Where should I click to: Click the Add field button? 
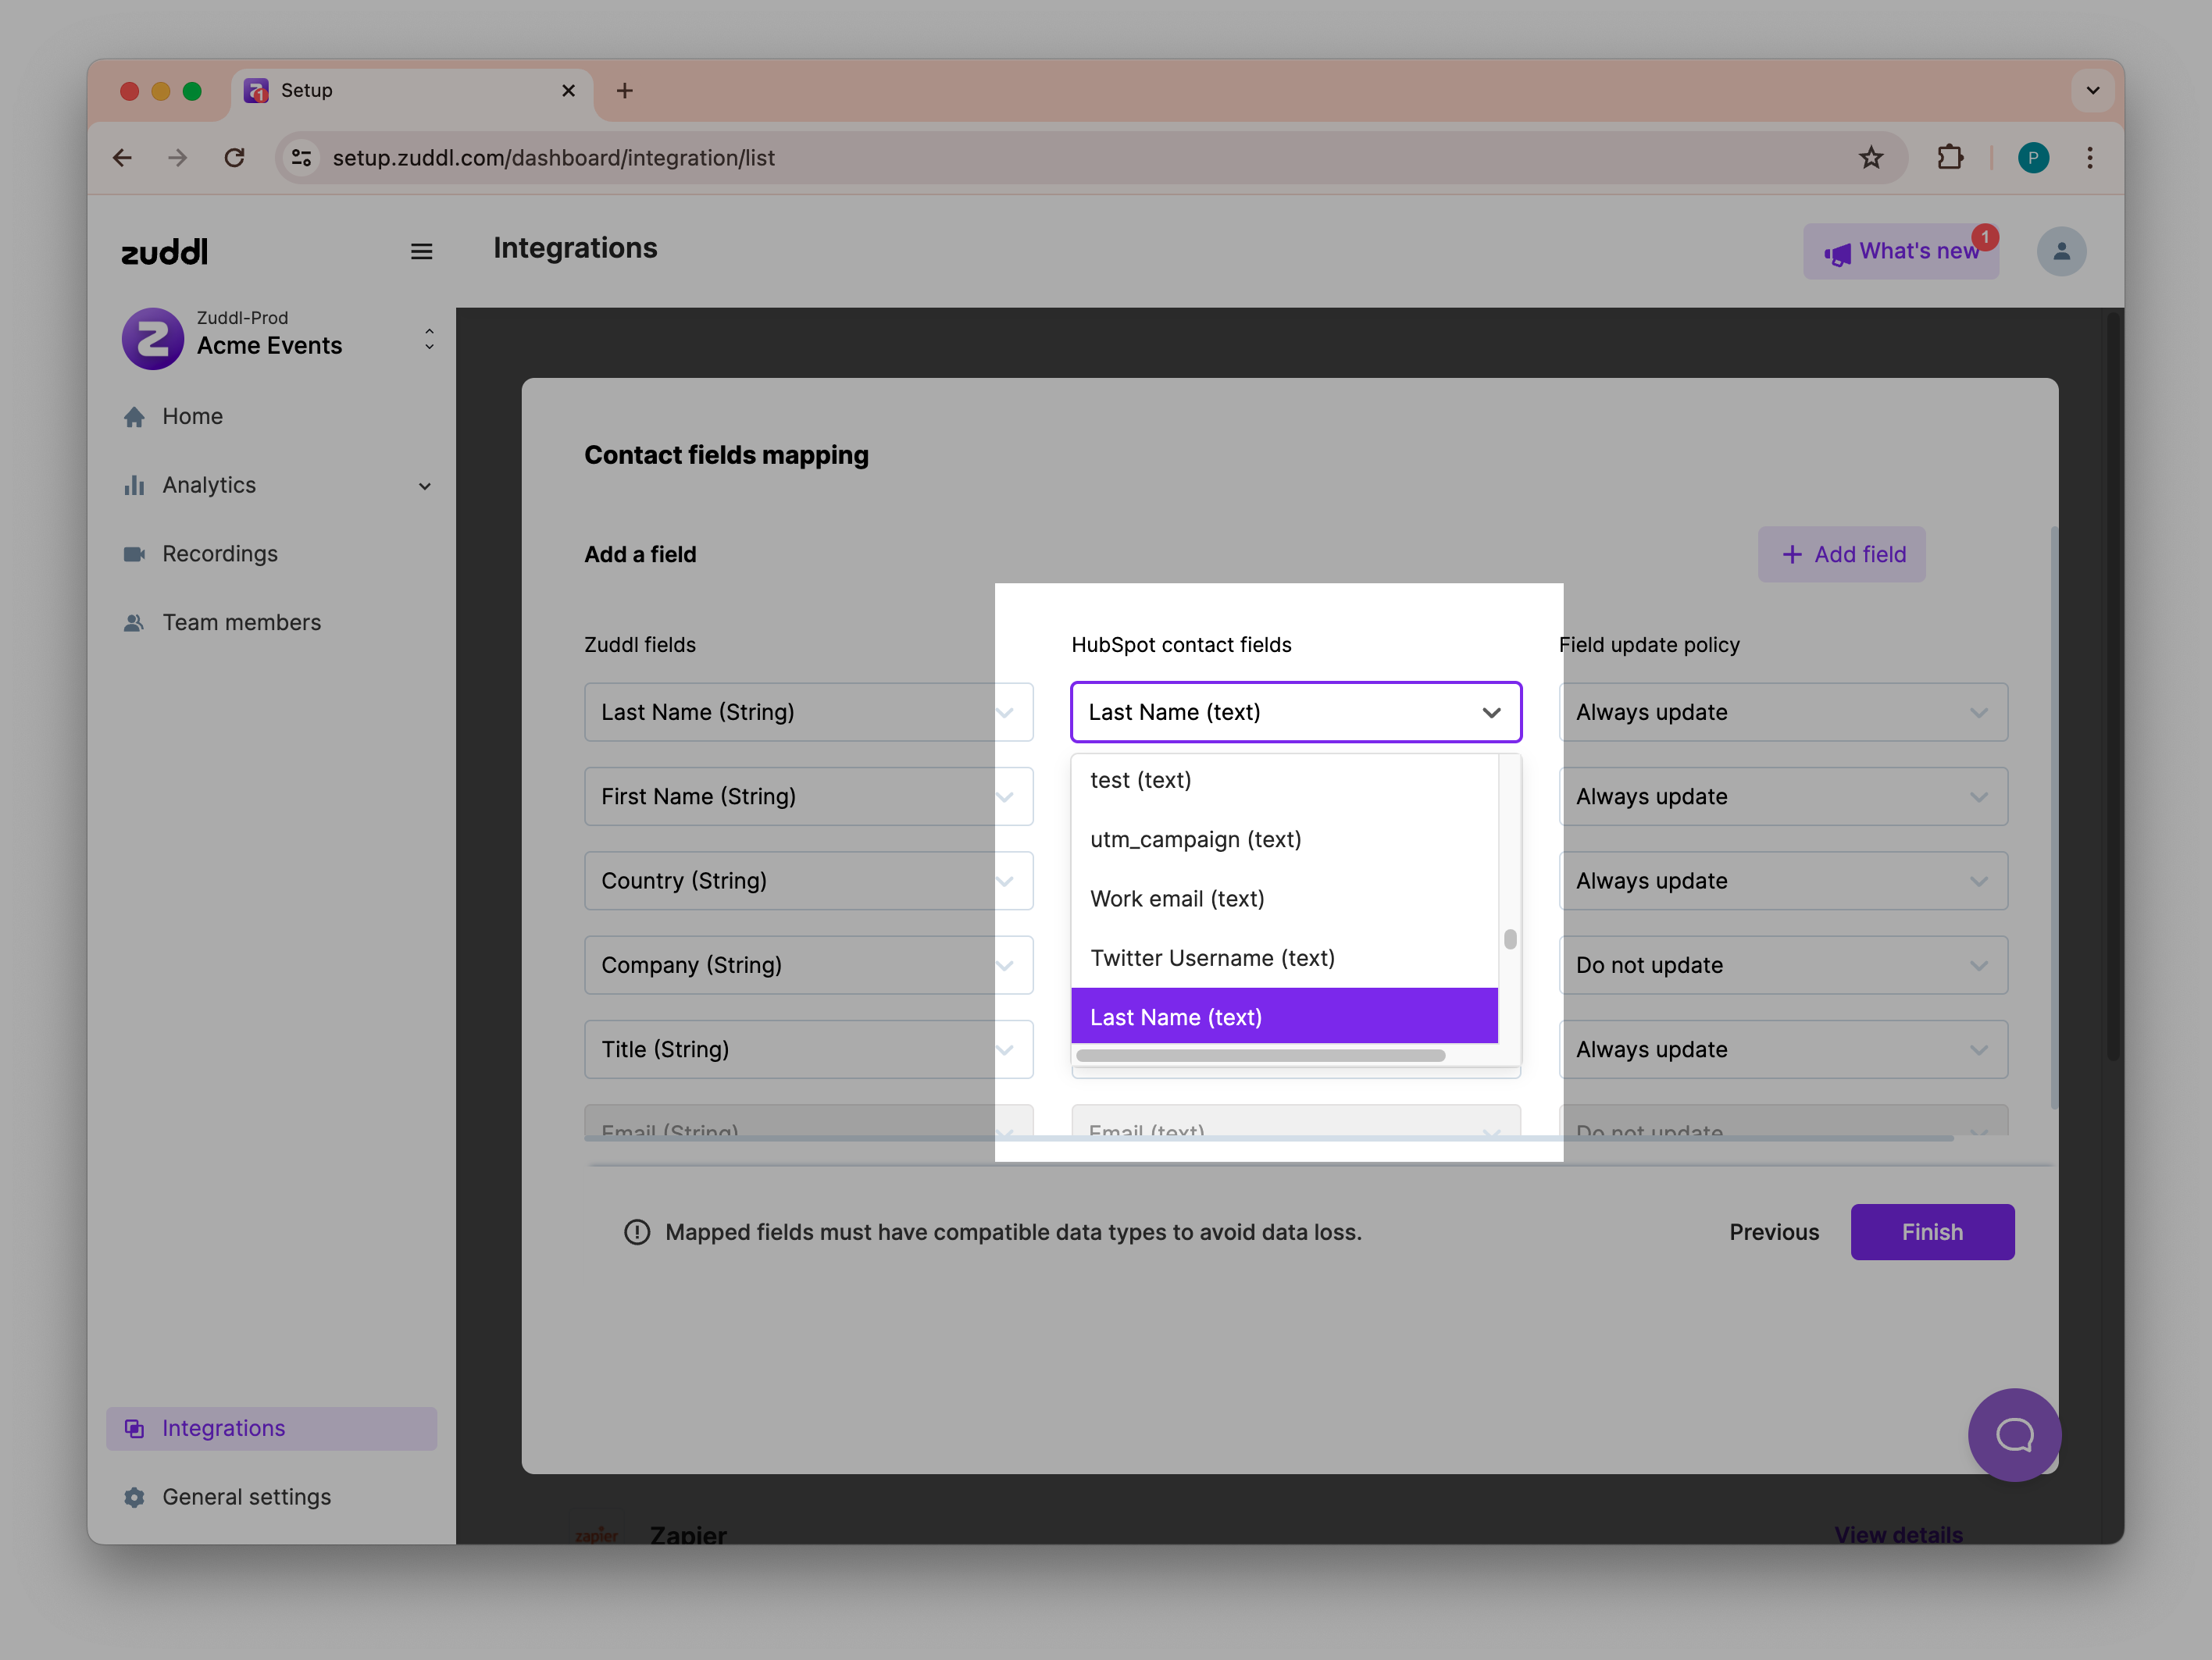(x=1841, y=554)
